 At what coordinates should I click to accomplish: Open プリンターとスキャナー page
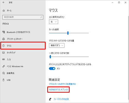(x=15, y=39)
